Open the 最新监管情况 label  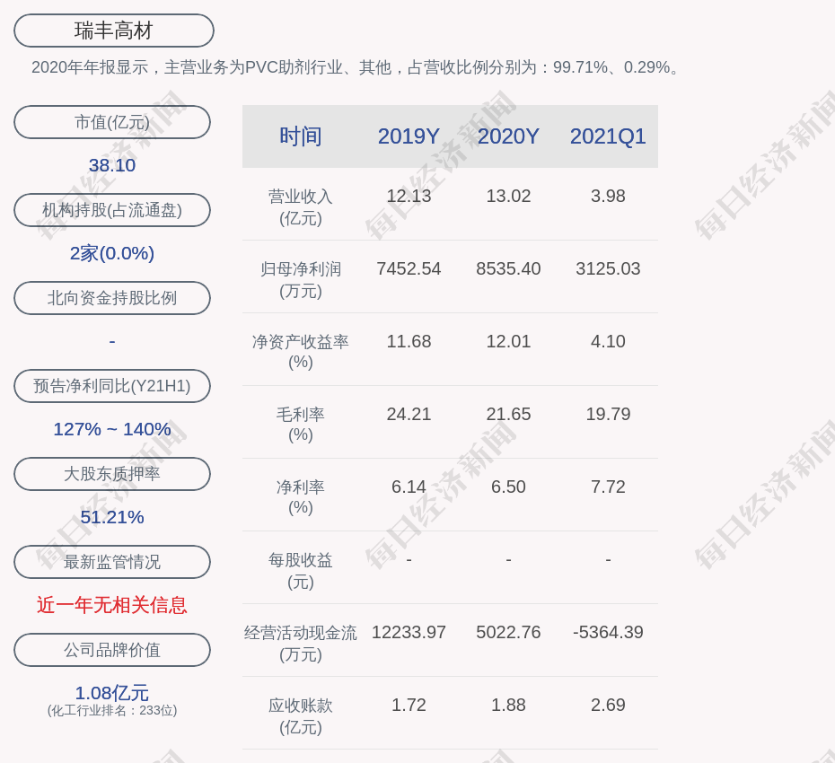pos(112,562)
